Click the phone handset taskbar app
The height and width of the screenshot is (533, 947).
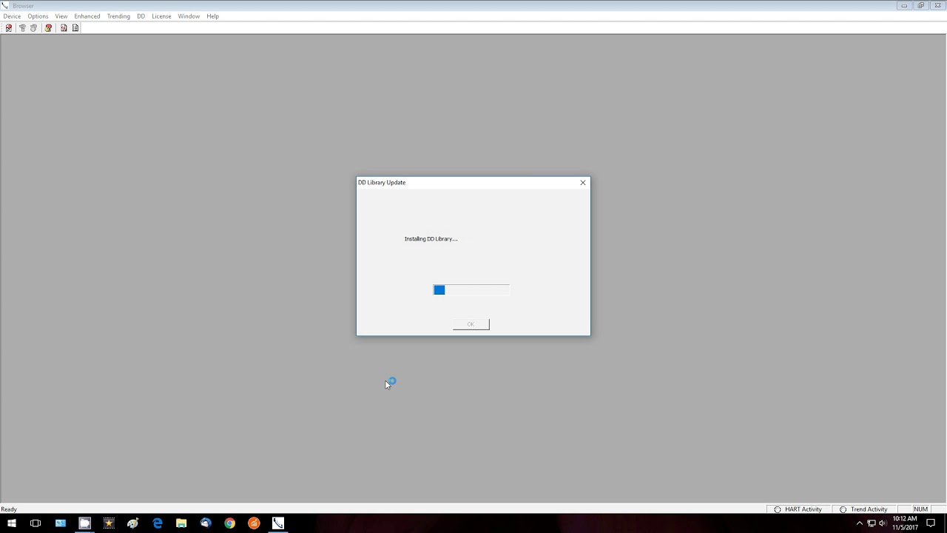point(278,523)
